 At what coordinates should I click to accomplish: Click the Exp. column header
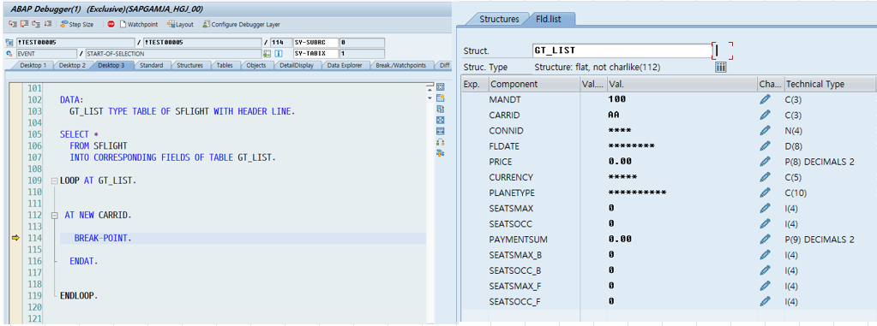coord(474,85)
